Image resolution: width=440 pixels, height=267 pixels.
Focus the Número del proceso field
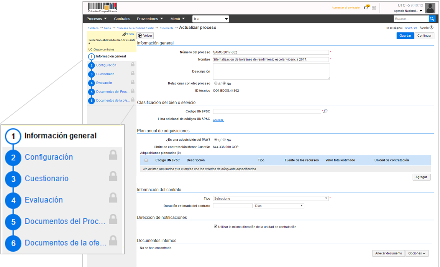(271, 52)
